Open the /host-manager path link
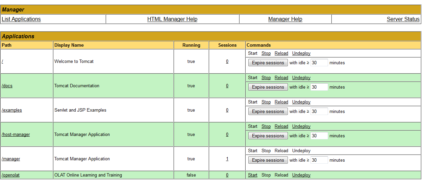This screenshot has height=184, width=423. [x=16, y=135]
